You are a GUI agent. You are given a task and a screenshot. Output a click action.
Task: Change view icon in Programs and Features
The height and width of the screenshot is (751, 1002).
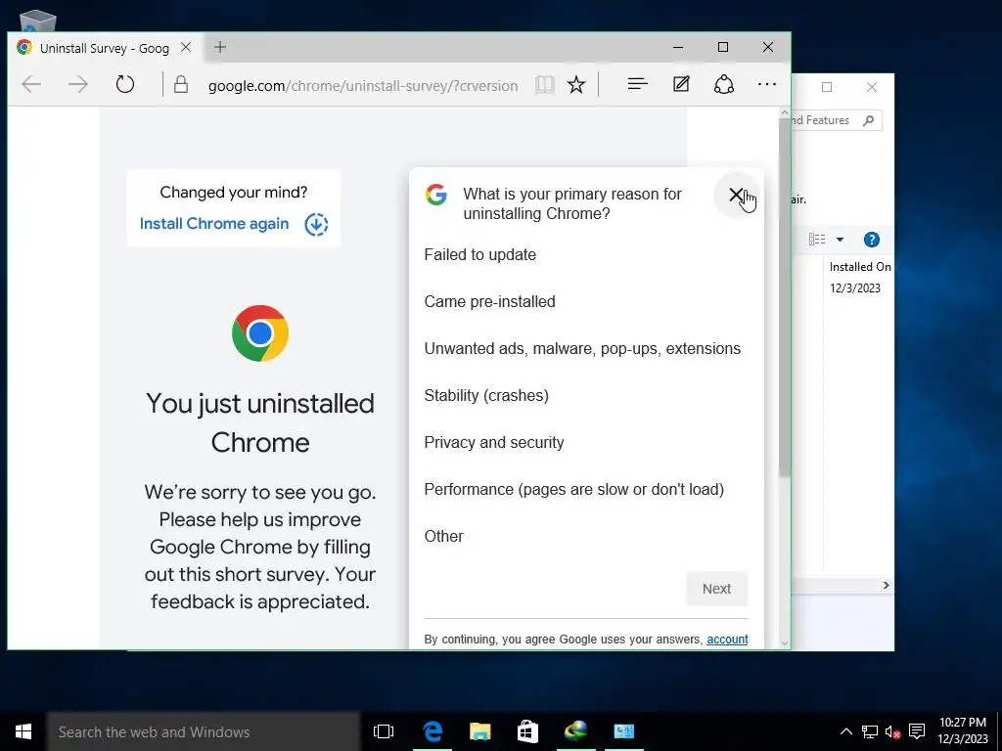pos(817,240)
